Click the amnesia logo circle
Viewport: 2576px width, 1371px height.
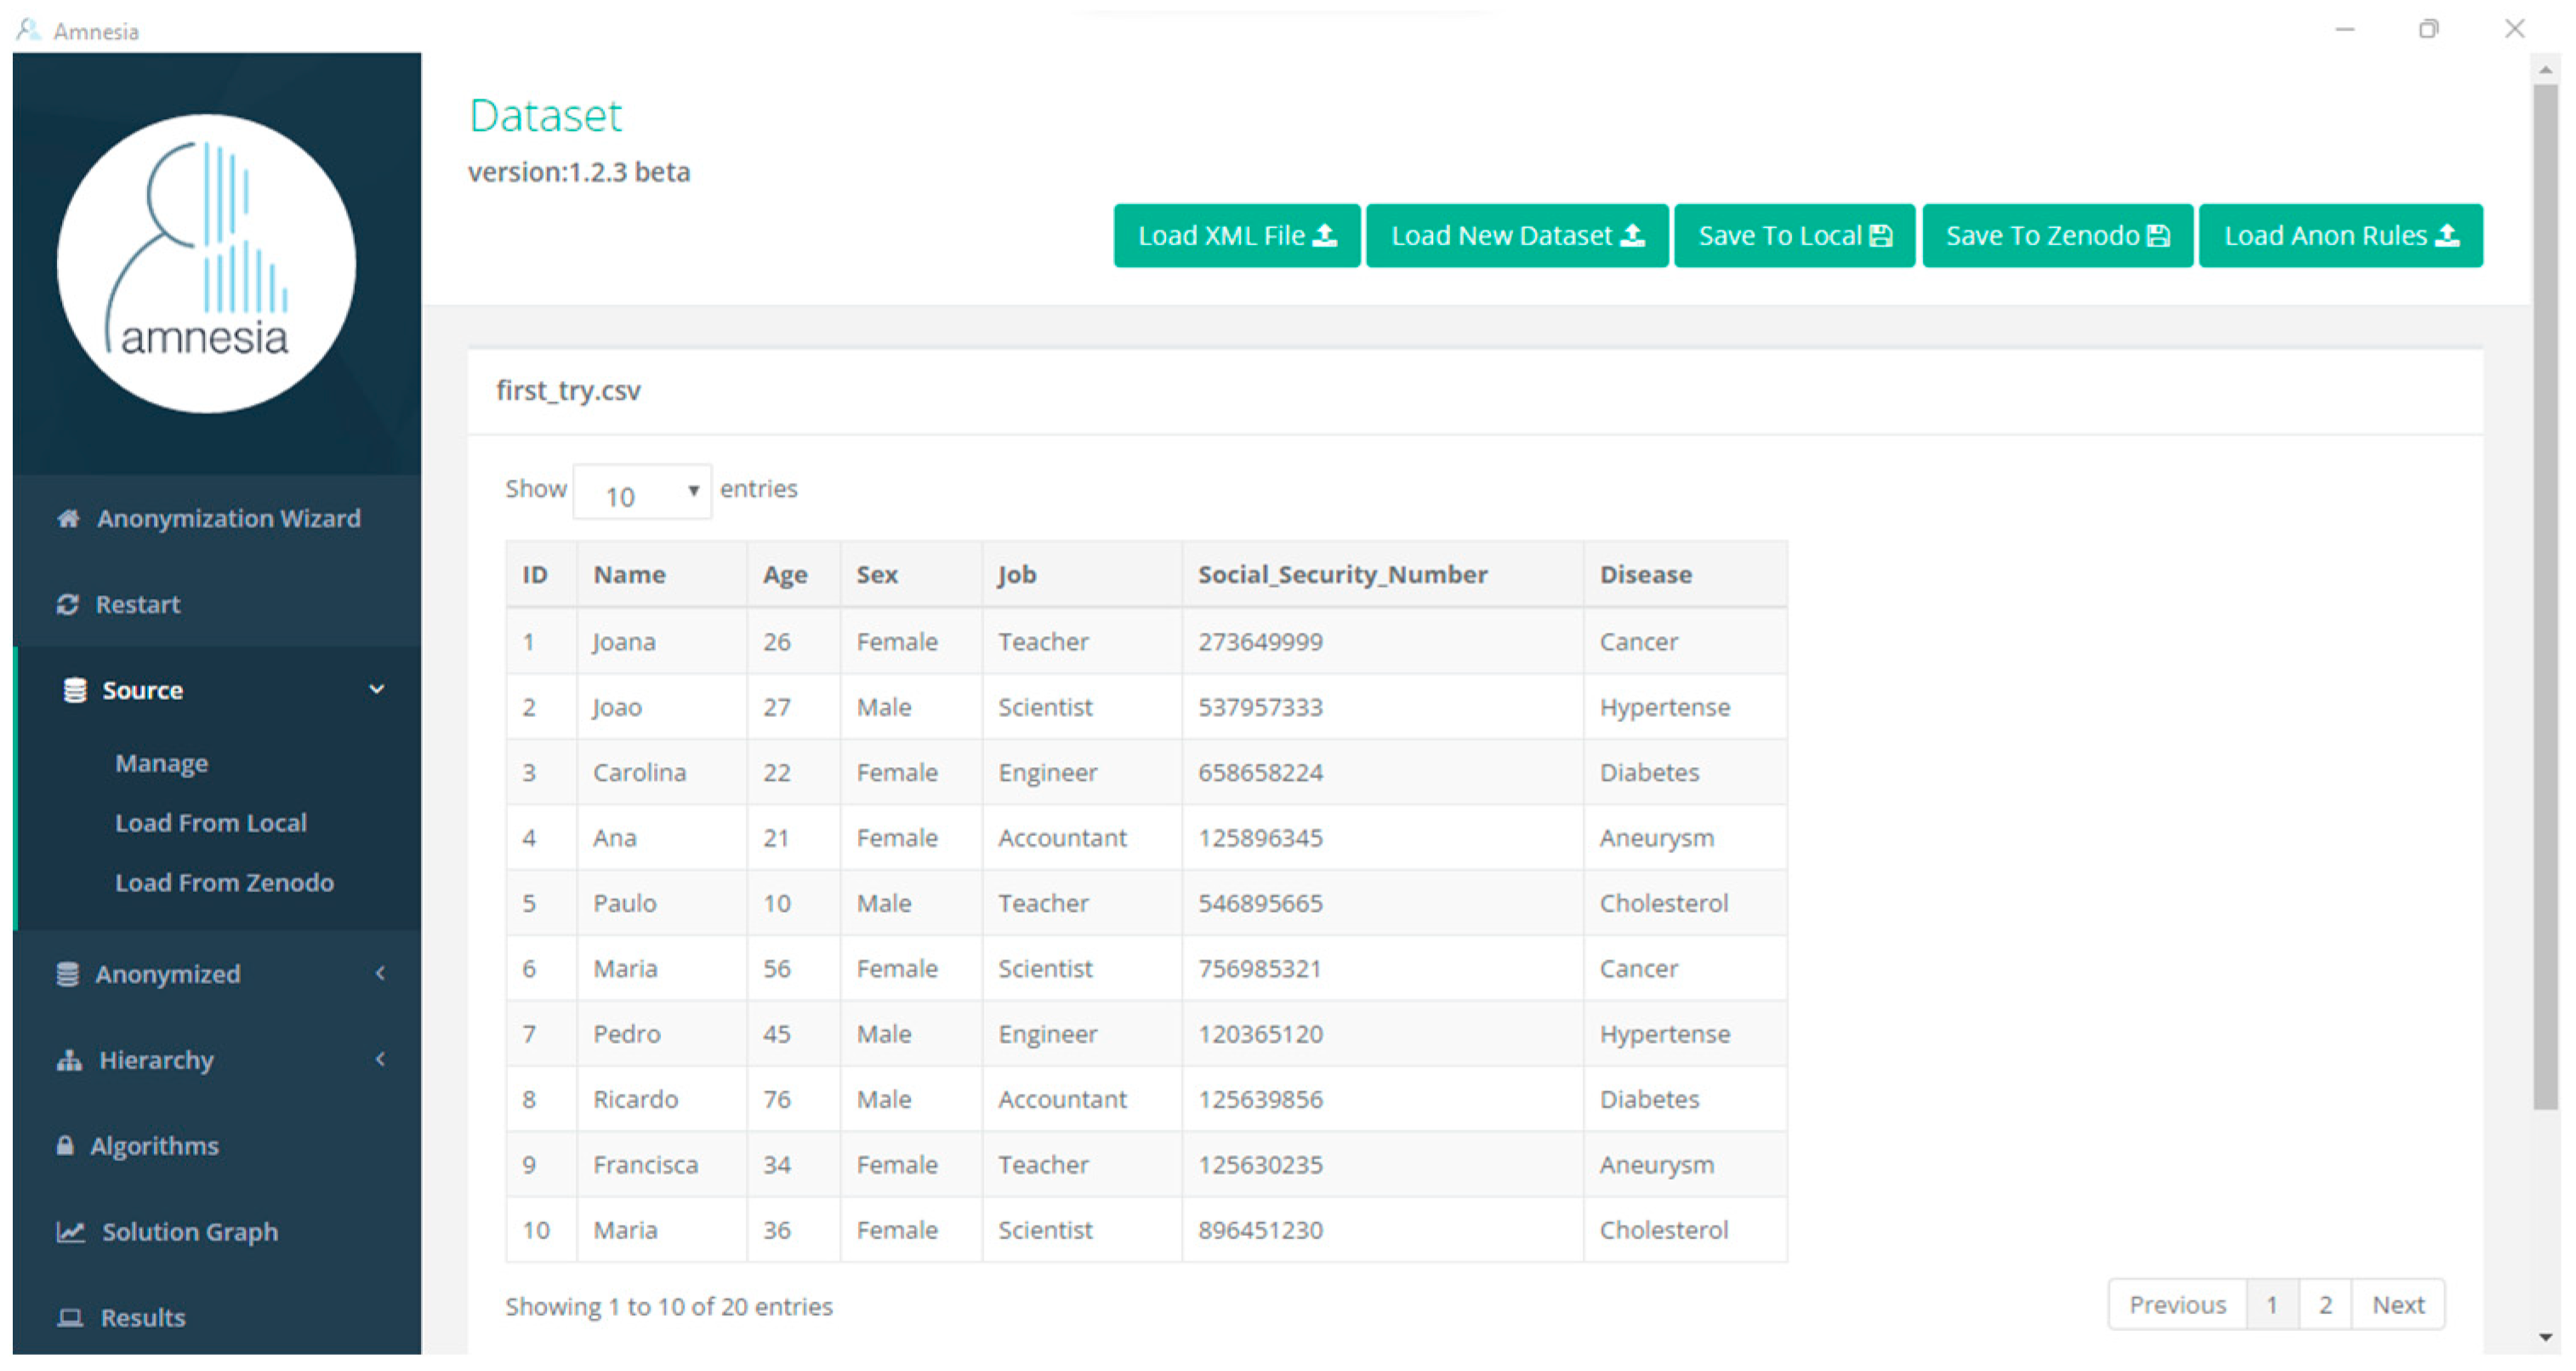(x=206, y=263)
